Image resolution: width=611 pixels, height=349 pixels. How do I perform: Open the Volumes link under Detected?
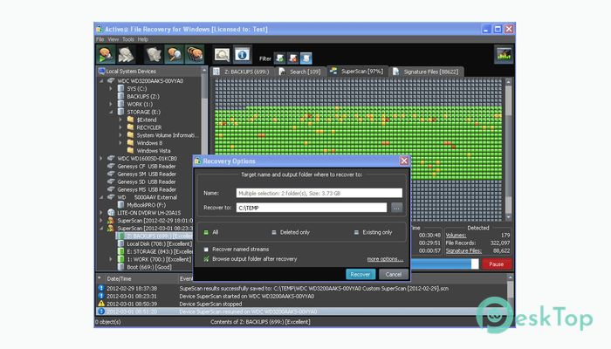[x=456, y=236]
